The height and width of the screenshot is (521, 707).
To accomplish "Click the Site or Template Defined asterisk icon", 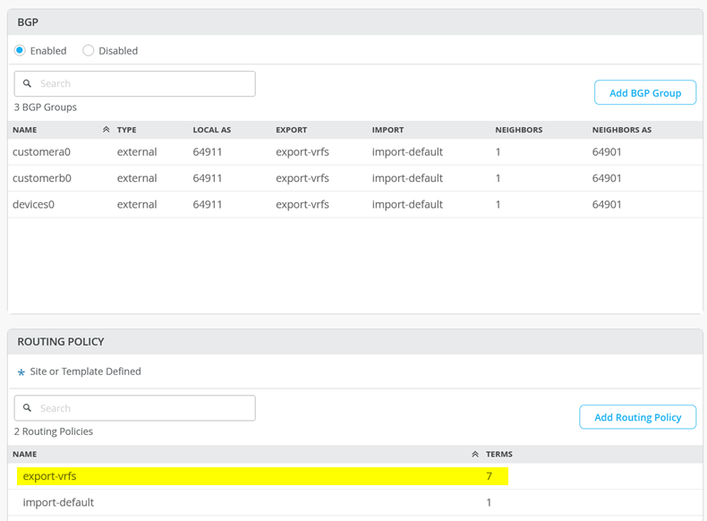I will [21, 372].
